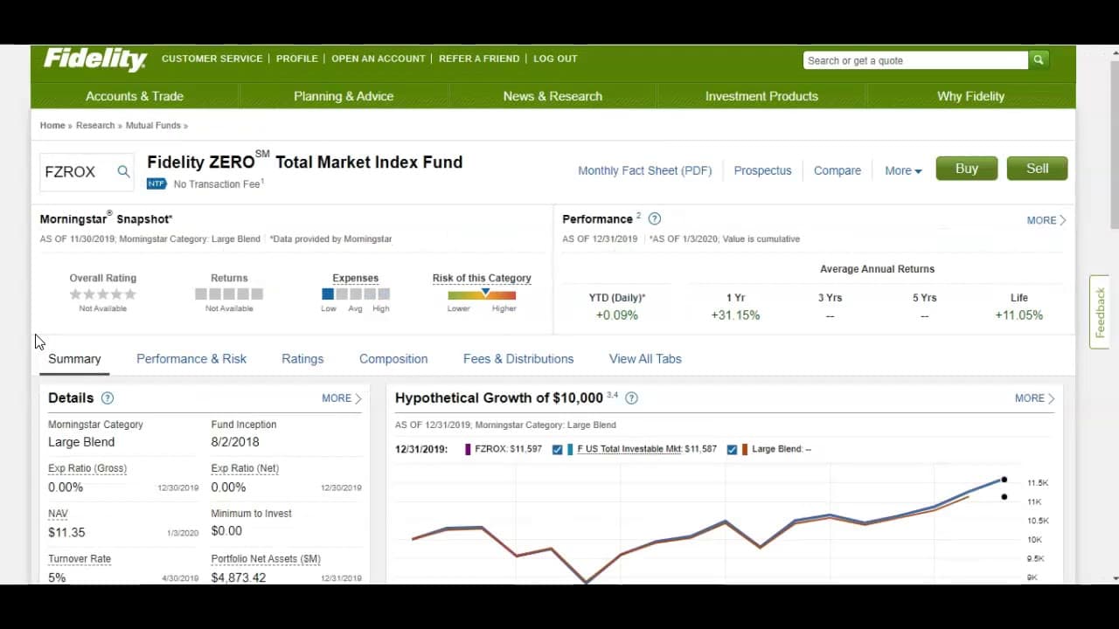Screen dimensions: 1119x629
Task: Click the green search button in header
Action: pos(1039,60)
